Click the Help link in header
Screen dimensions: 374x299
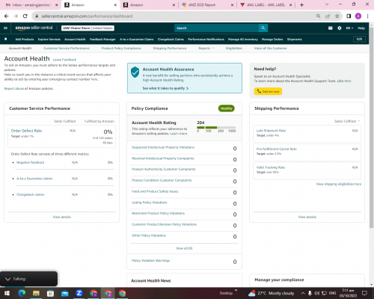[361, 28]
